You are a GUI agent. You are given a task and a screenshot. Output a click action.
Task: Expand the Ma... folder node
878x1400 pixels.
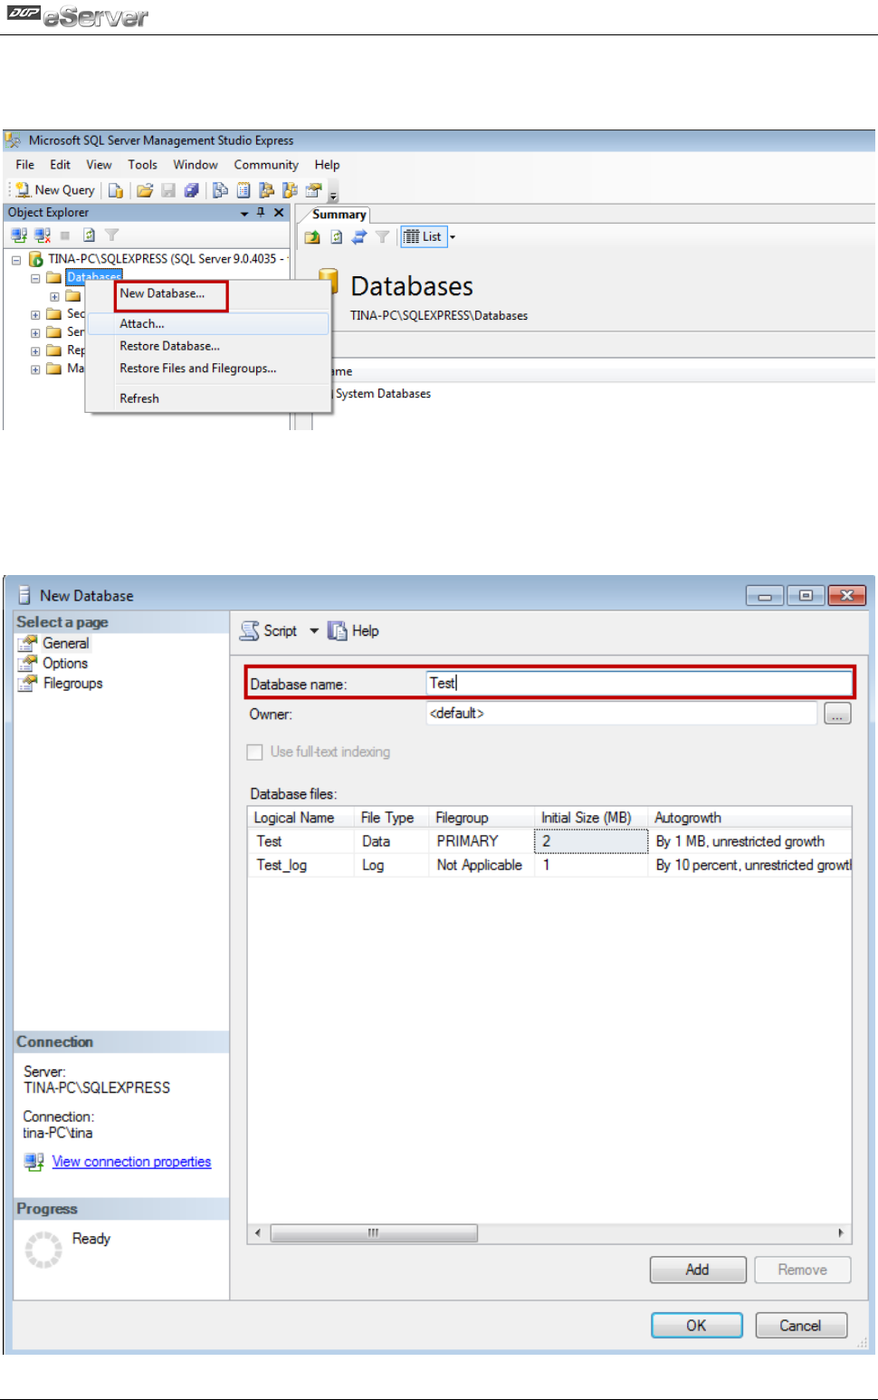point(35,369)
